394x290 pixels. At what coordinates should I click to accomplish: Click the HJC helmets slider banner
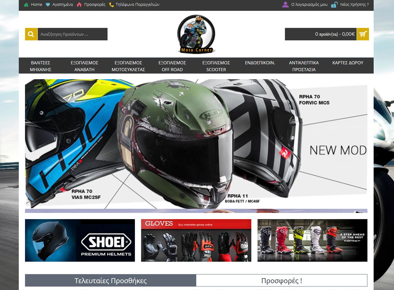(196, 144)
